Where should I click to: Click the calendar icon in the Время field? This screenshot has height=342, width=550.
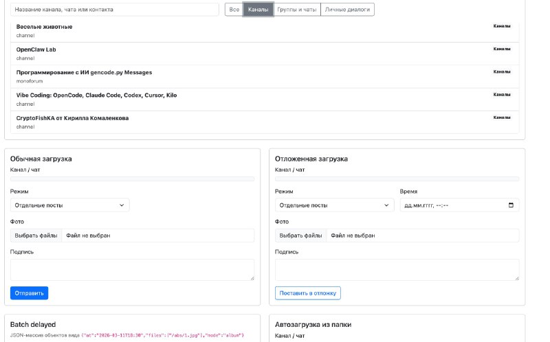tap(510, 205)
